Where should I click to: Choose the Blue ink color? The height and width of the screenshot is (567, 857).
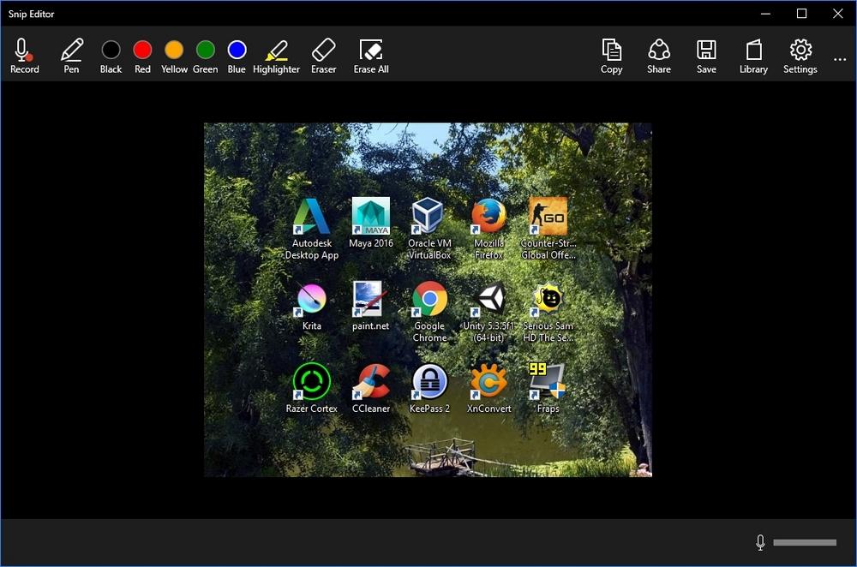(237, 50)
